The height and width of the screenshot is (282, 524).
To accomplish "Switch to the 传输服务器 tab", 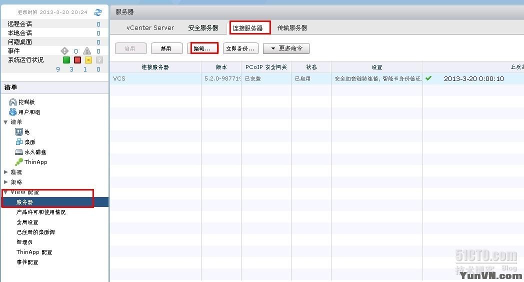I will point(292,27).
